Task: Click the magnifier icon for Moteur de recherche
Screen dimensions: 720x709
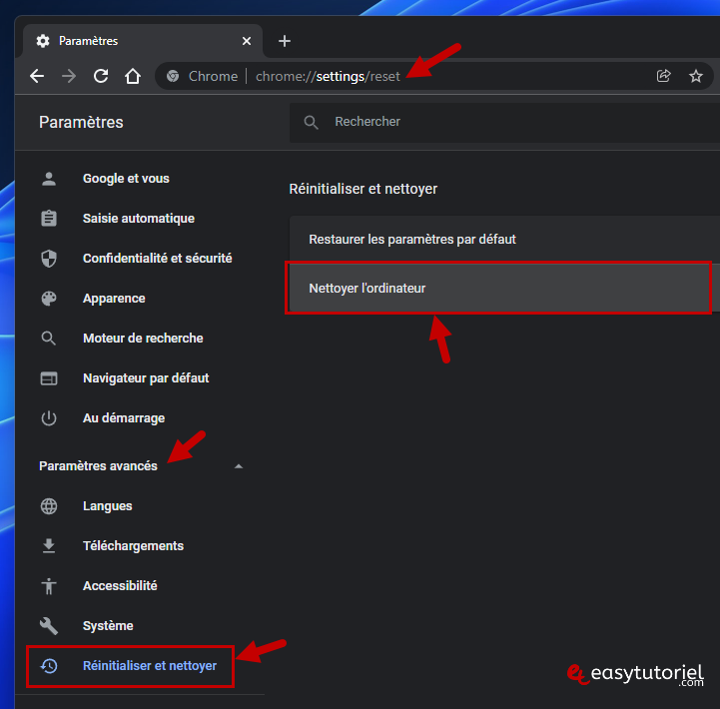Action: coord(49,339)
